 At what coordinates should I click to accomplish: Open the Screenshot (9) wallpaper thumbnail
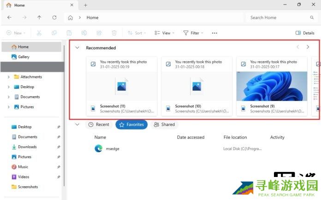[272, 86]
